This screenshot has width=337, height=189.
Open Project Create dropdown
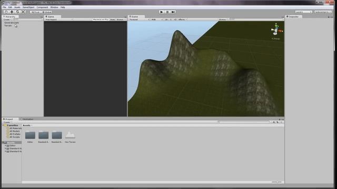coord(7,122)
